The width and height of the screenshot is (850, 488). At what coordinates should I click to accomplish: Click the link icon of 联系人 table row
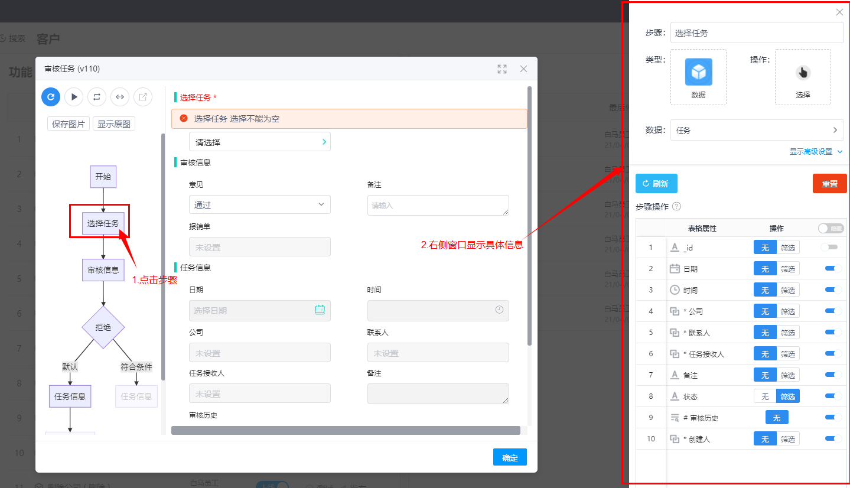(x=675, y=333)
